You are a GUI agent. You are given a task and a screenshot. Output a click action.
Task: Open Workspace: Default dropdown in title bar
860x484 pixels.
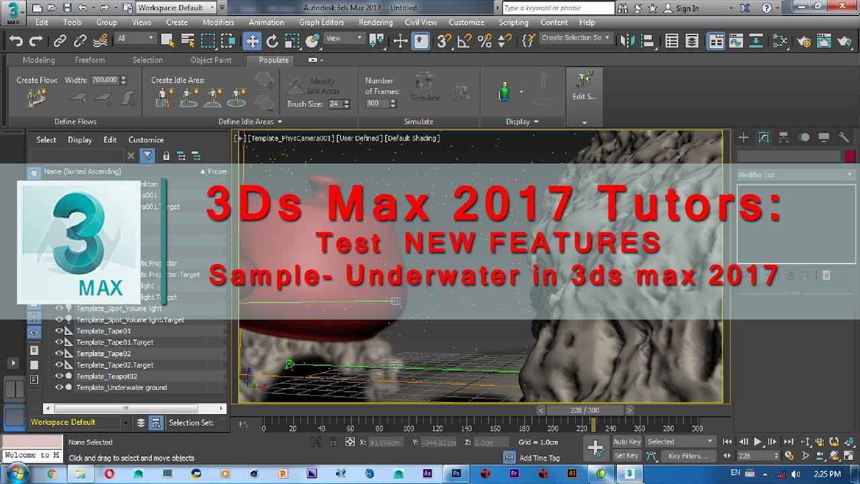click(176, 8)
